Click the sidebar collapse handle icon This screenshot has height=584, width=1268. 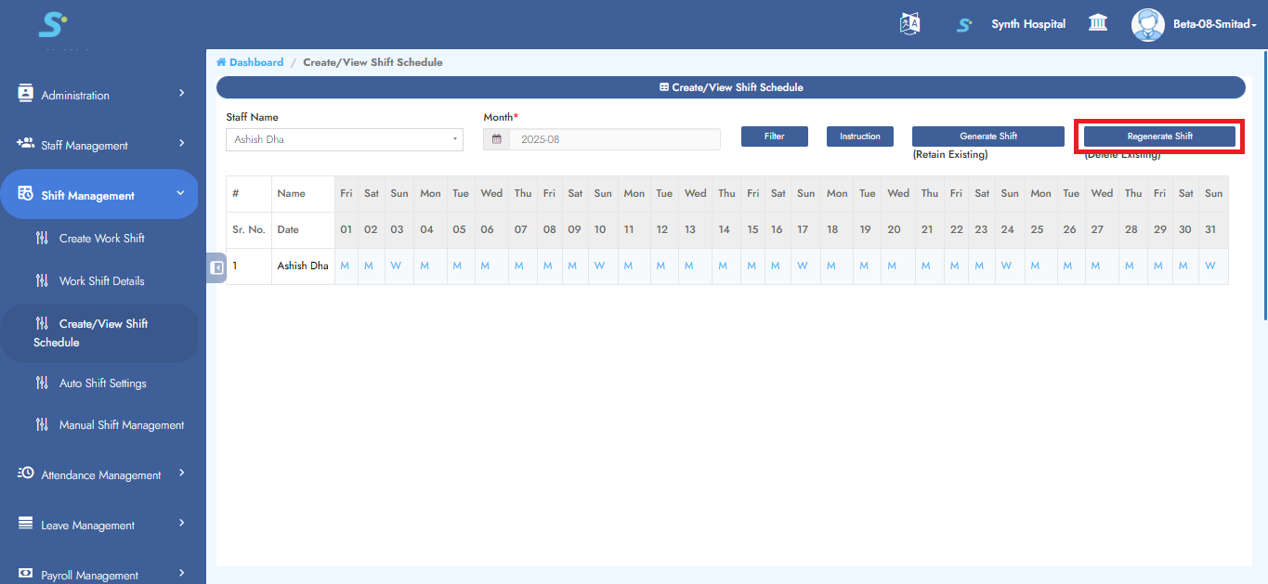pyautogui.click(x=216, y=267)
